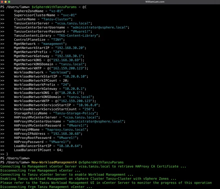Click the WorkloadNetworkIPCount 20 value

[x=65, y=80]
